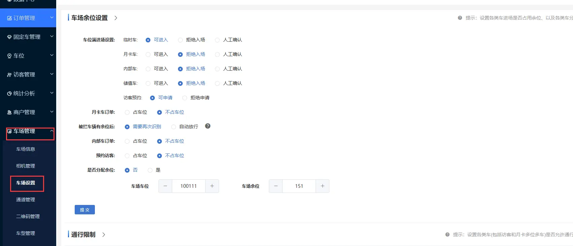Click the plus icon for 车场余位

(x=322, y=186)
